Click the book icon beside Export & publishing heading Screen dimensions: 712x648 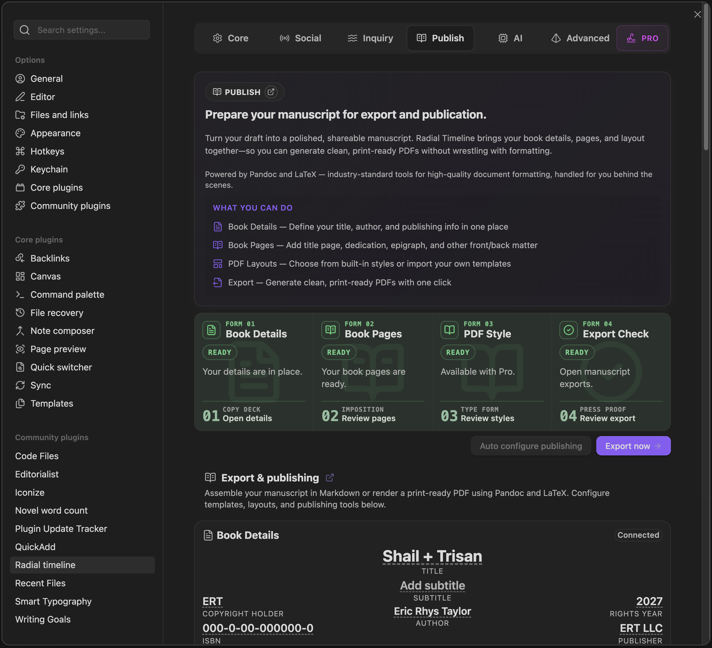pyautogui.click(x=210, y=478)
